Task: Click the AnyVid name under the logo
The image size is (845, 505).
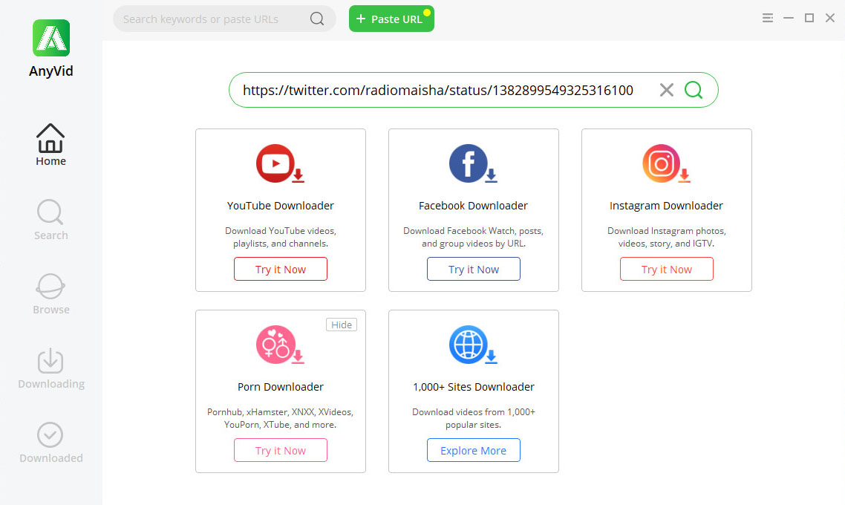Action: 51,71
